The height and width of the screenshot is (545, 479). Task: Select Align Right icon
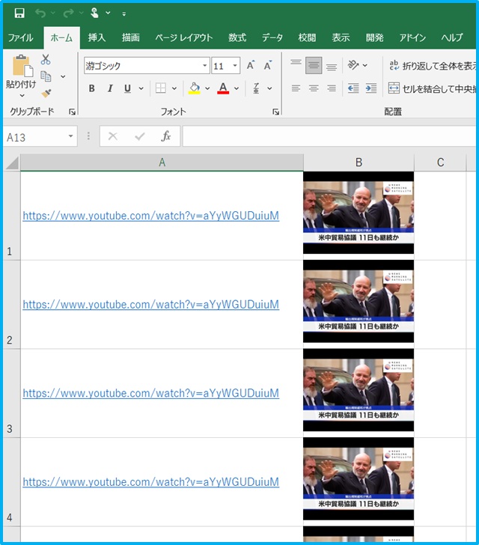(332, 88)
